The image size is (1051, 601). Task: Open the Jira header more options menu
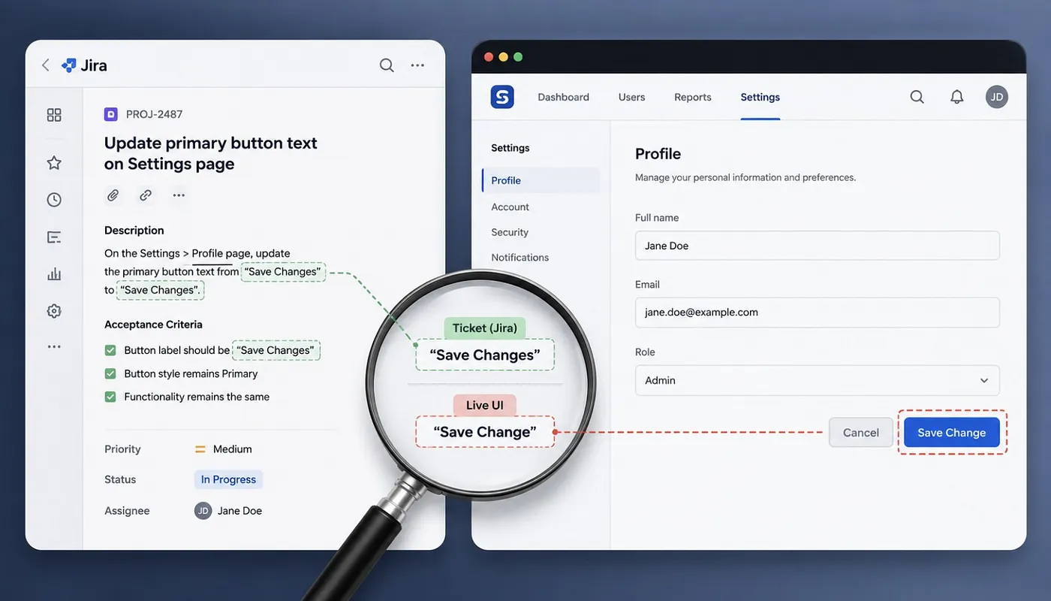click(417, 65)
